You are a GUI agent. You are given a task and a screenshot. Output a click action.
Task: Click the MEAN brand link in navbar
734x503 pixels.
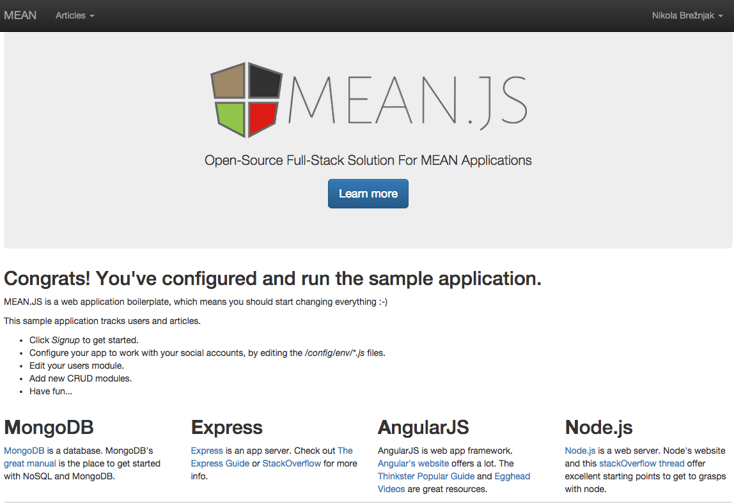(x=20, y=15)
